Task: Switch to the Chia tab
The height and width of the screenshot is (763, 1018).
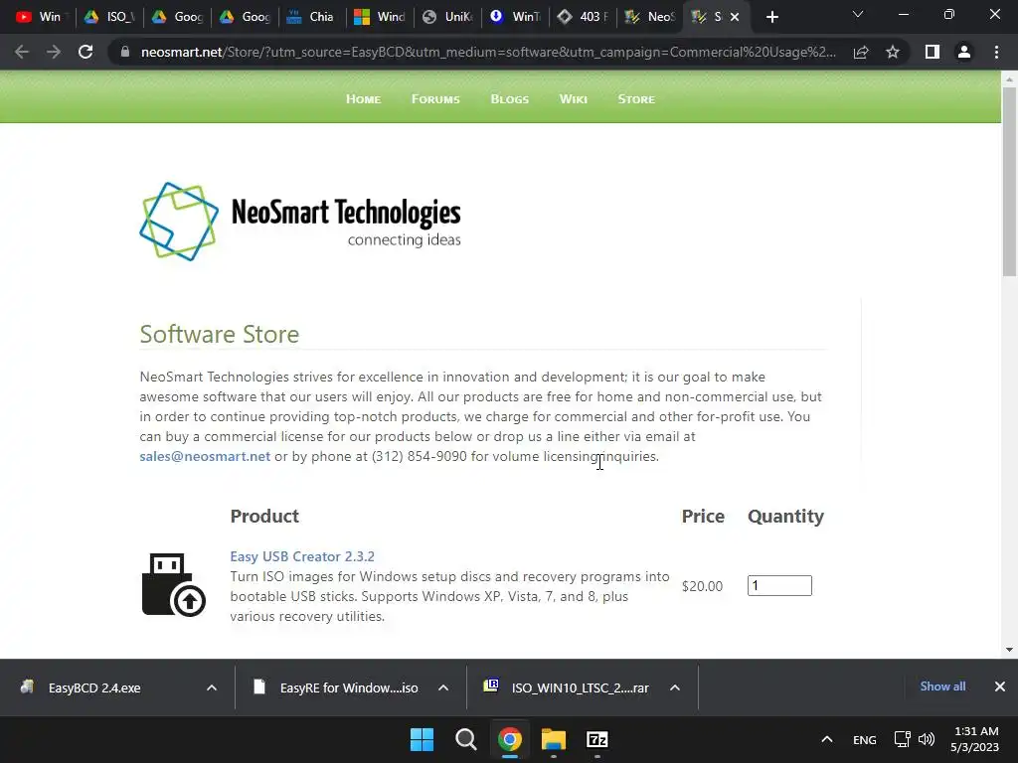Action: click(311, 17)
